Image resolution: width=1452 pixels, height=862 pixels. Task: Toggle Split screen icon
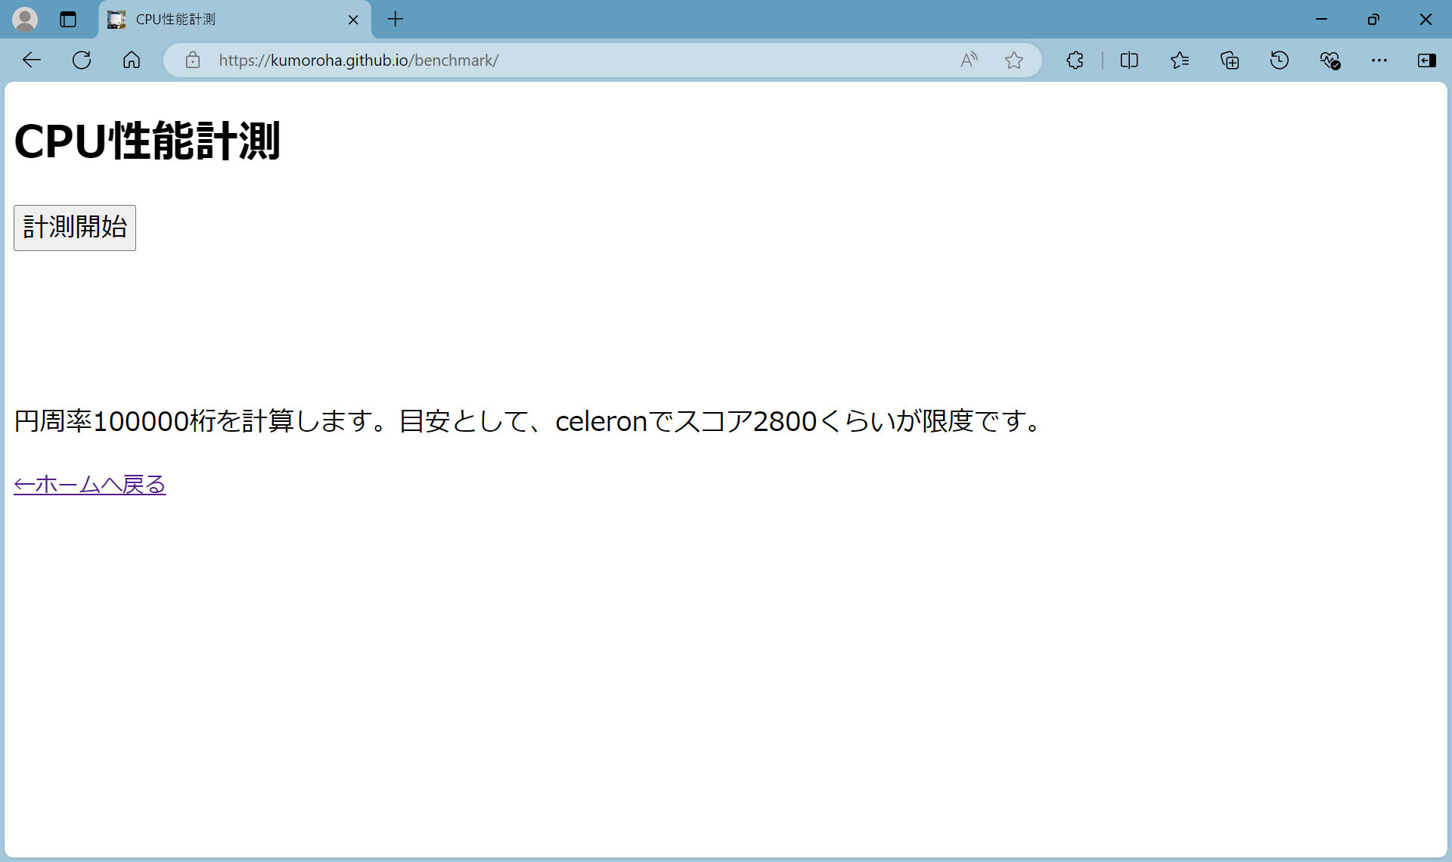(1129, 60)
